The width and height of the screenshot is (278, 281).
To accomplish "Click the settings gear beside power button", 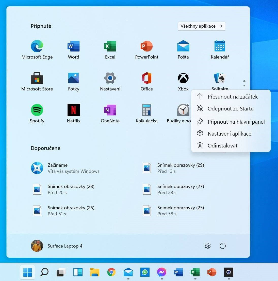I will point(208,246).
